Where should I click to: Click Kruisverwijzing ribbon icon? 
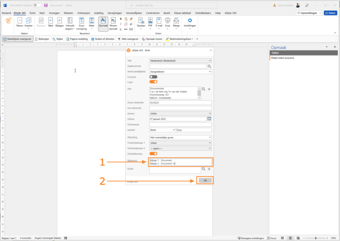pyautogui.click(x=81, y=24)
